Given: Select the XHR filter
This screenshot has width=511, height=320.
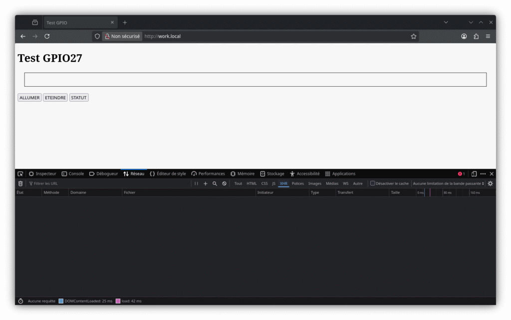Looking at the screenshot, I should (283, 183).
